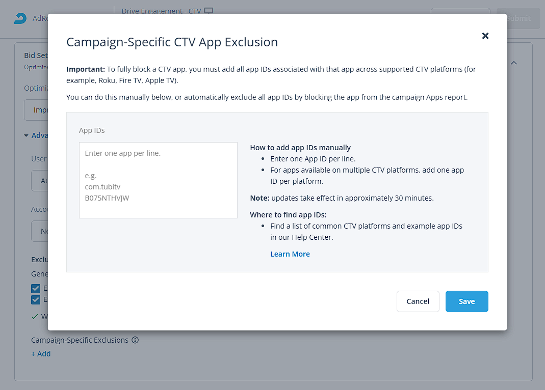545x390 pixels.
Task: Click the AdRoll logo icon
Action: tap(20, 18)
